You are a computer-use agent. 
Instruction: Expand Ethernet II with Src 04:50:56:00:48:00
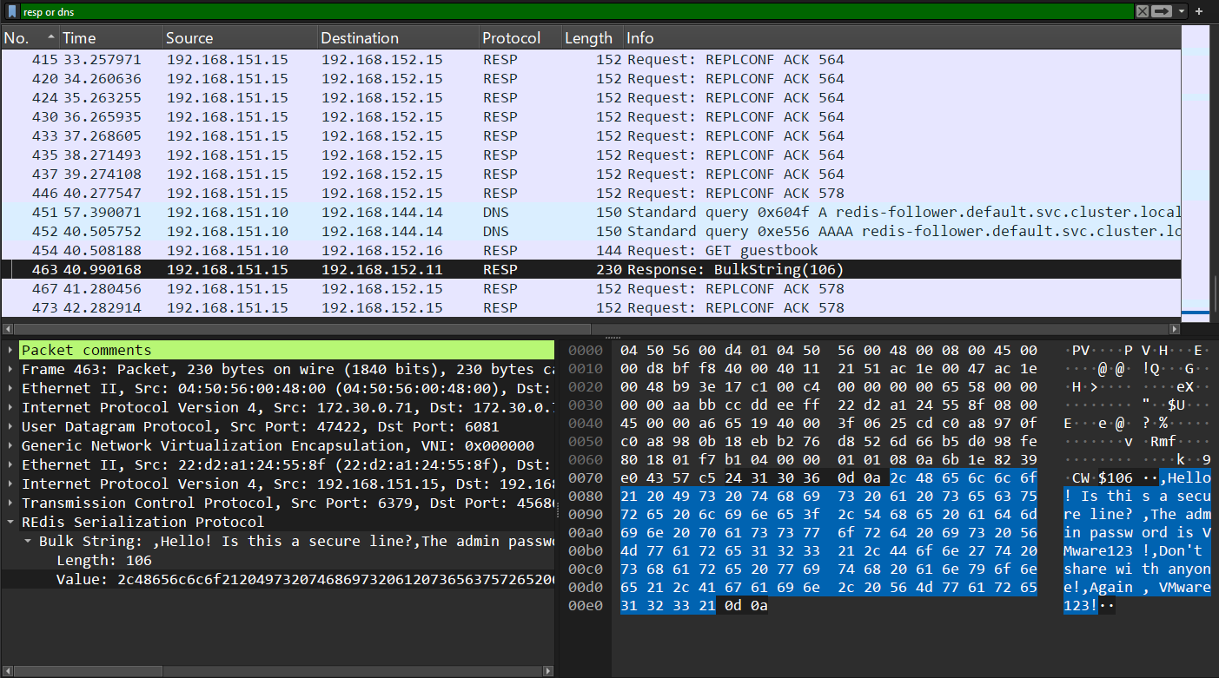pyautogui.click(x=10, y=389)
